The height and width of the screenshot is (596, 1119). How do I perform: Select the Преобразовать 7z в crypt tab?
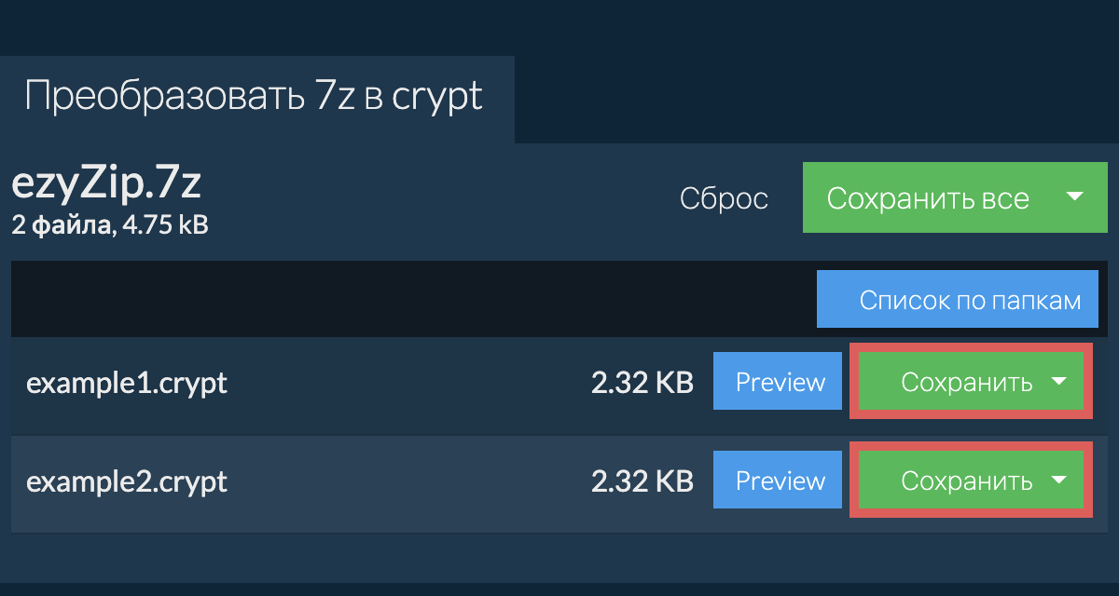tap(254, 97)
